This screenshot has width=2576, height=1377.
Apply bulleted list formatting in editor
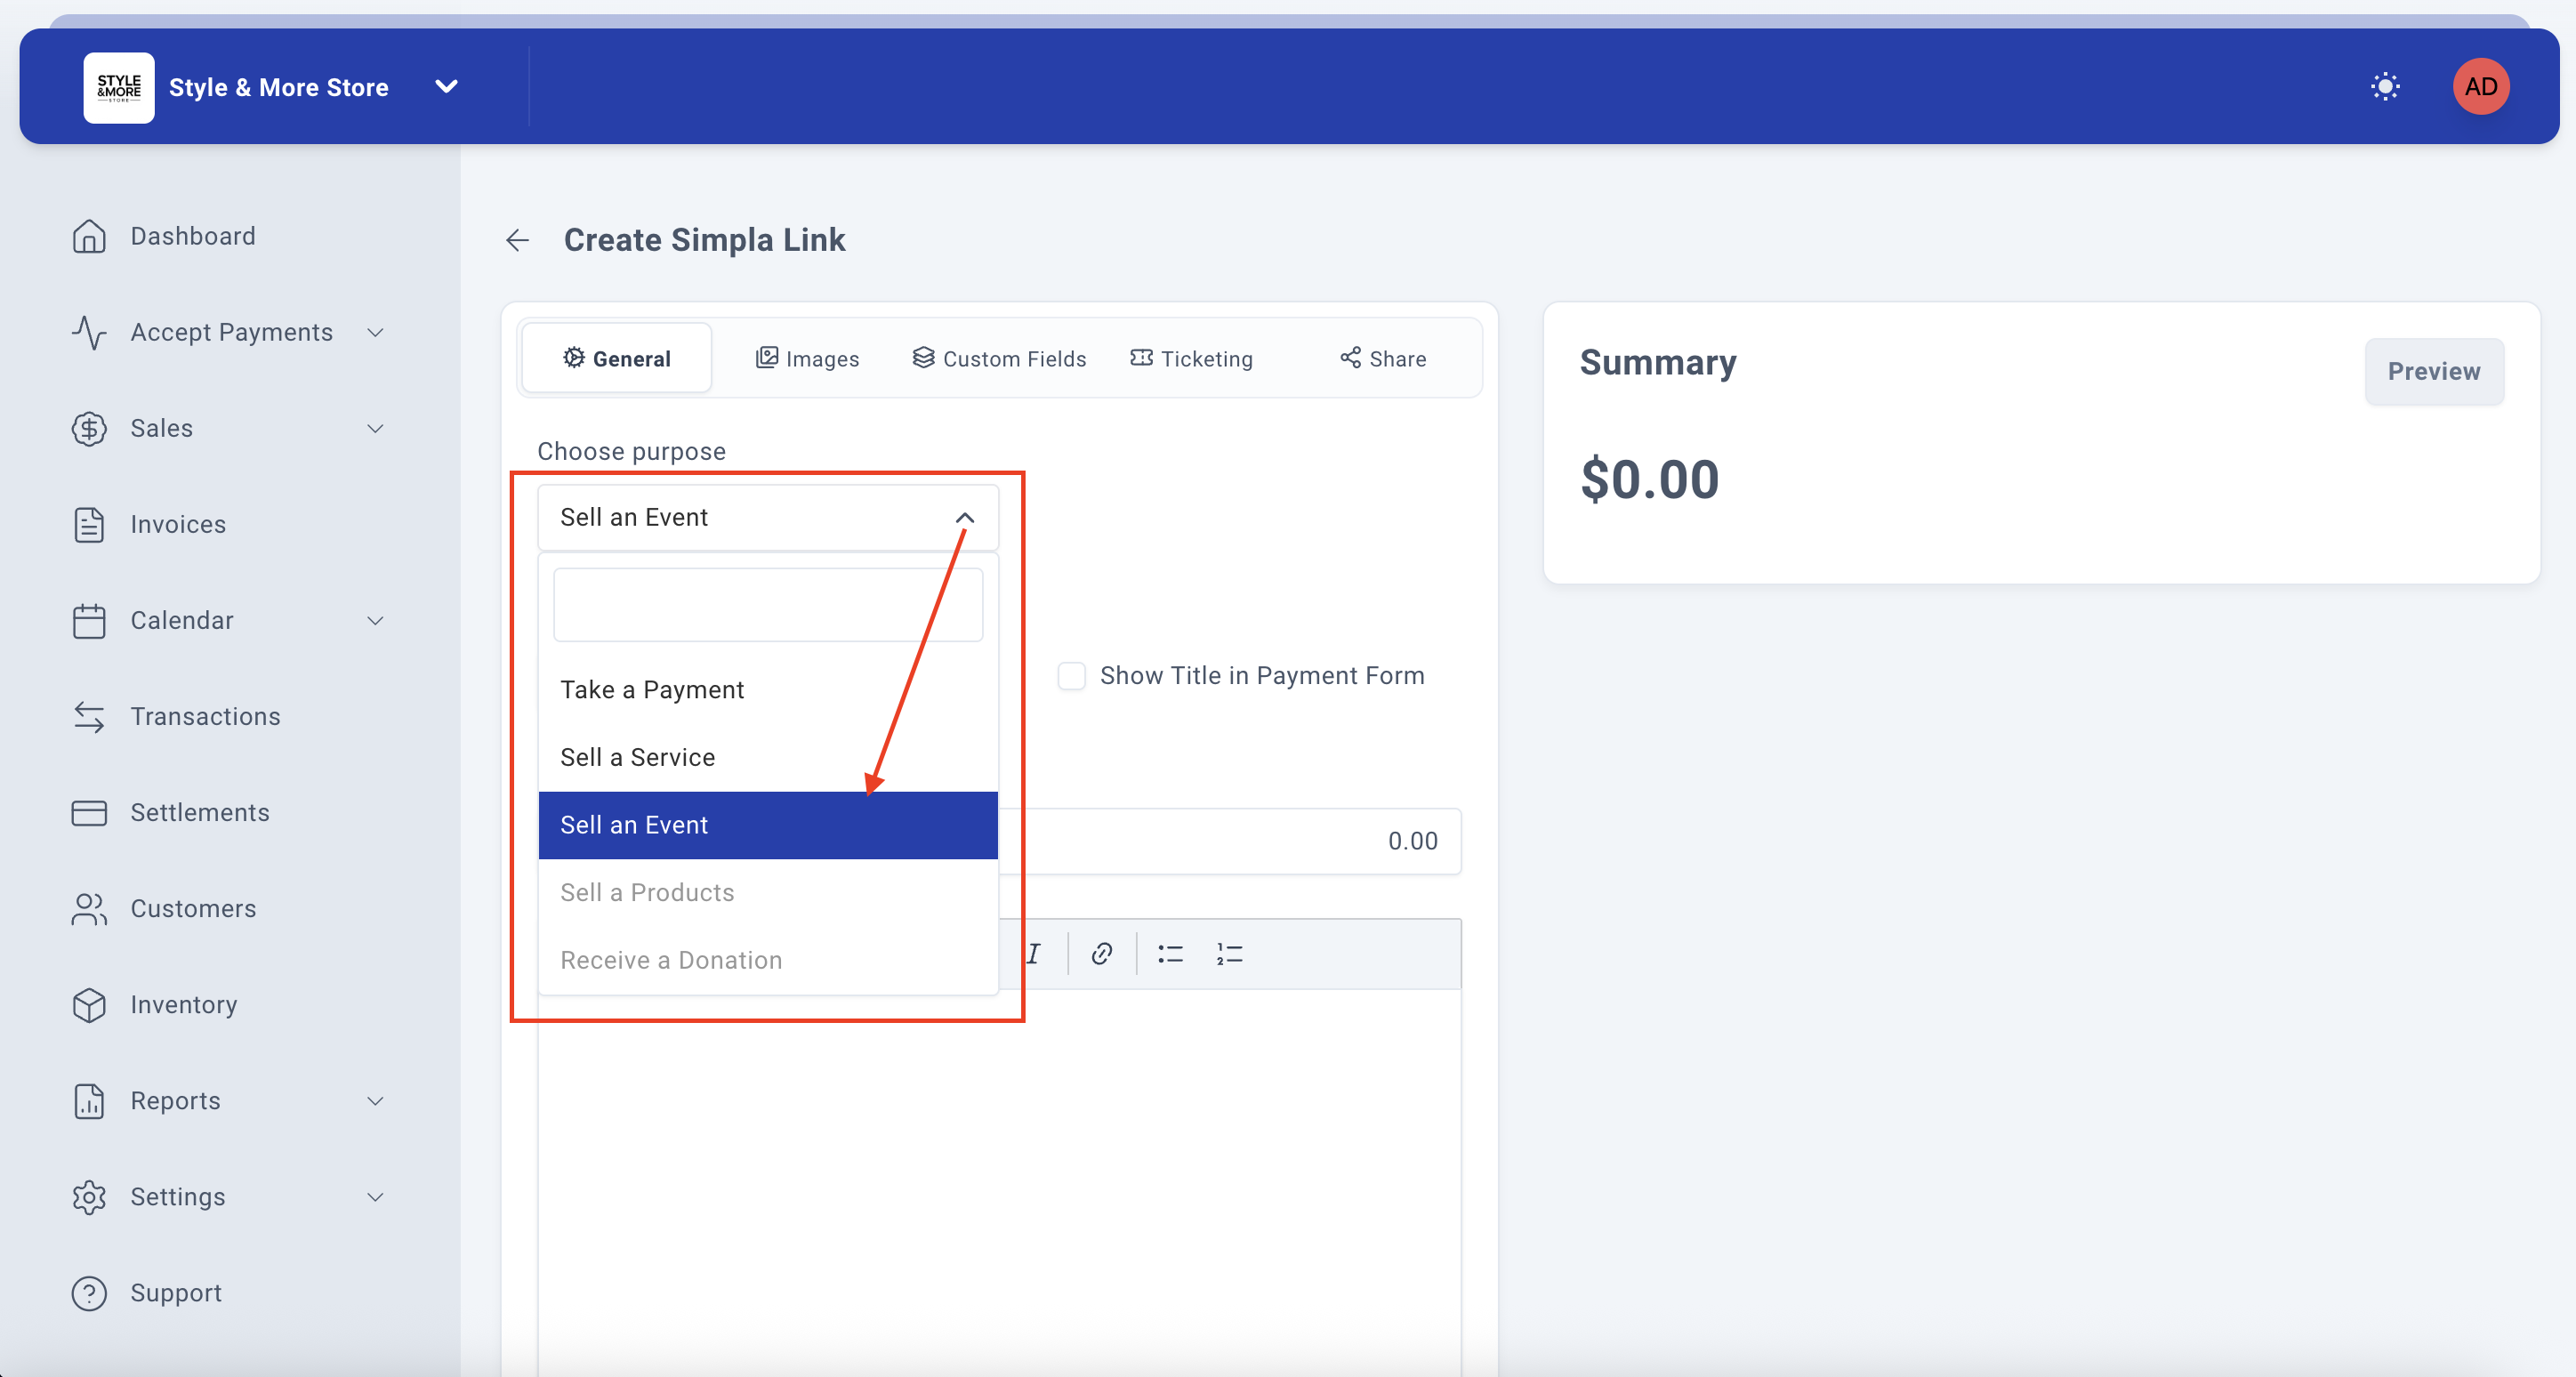coord(1170,954)
